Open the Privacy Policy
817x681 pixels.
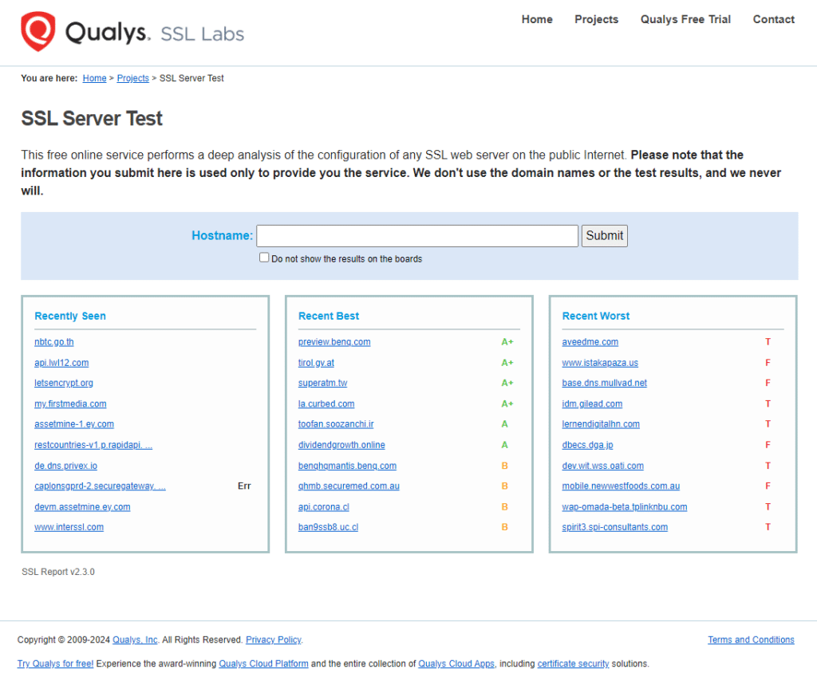click(273, 640)
